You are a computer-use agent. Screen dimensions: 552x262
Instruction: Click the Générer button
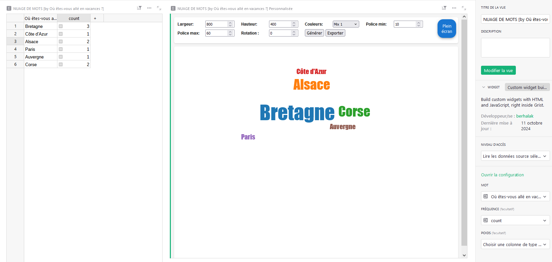pyautogui.click(x=314, y=33)
